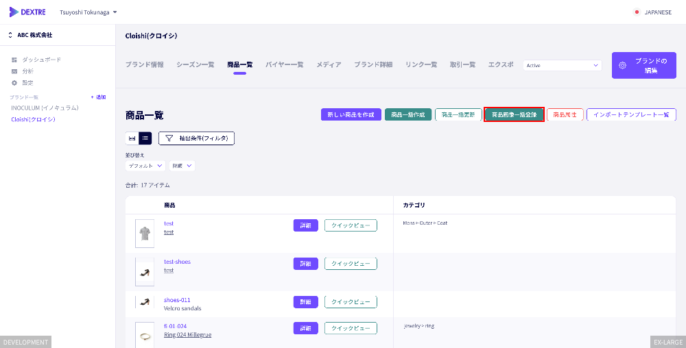Click the ブランドの編集 button
686x348 pixels.
[644, 66]
